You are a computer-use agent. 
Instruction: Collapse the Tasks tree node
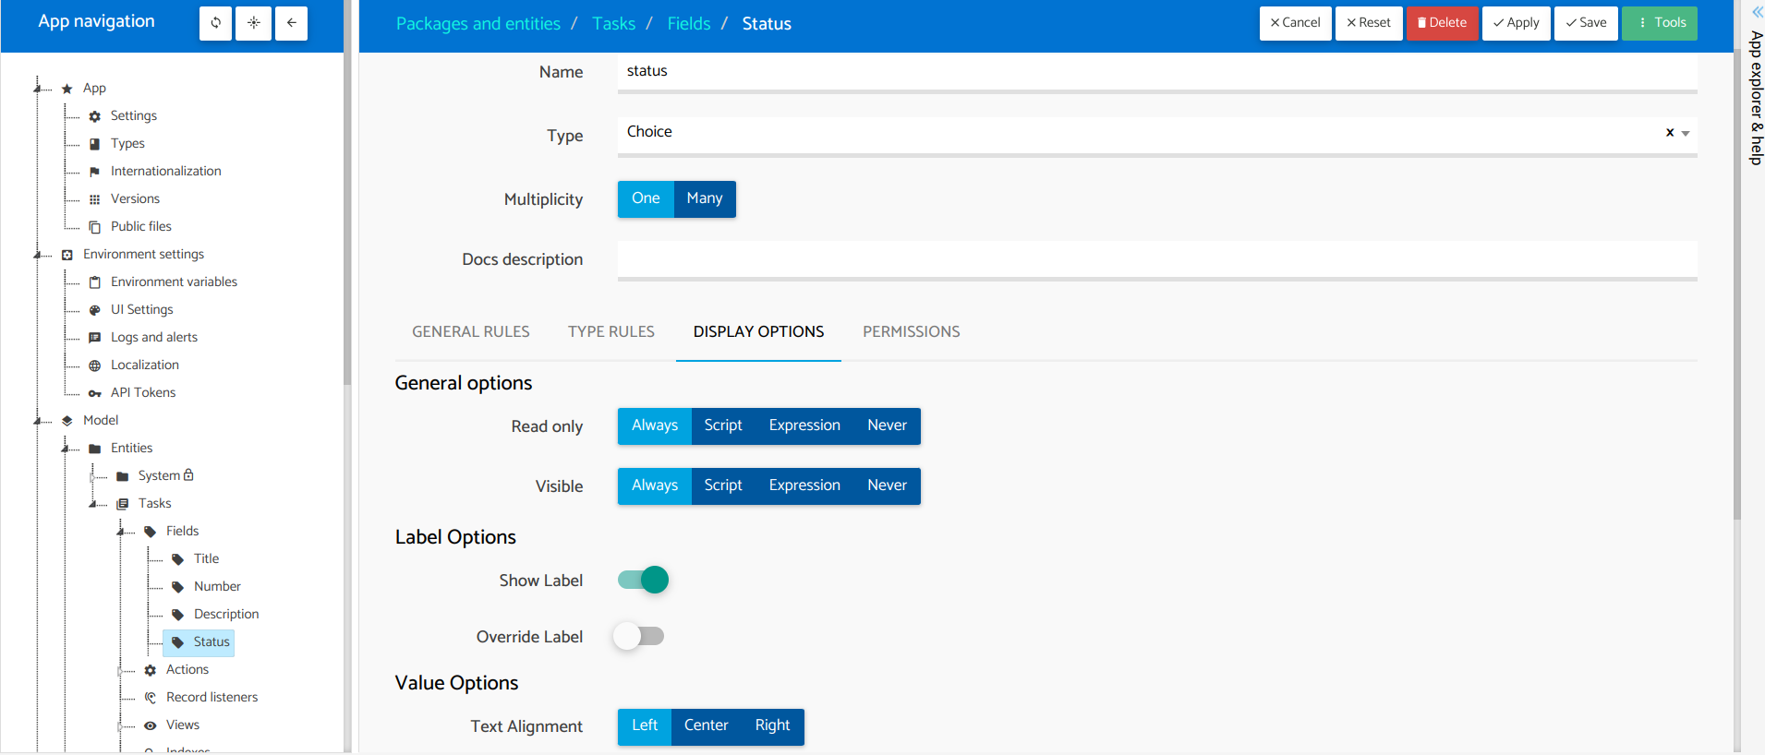pyautogui.click(x=93, y=504)
